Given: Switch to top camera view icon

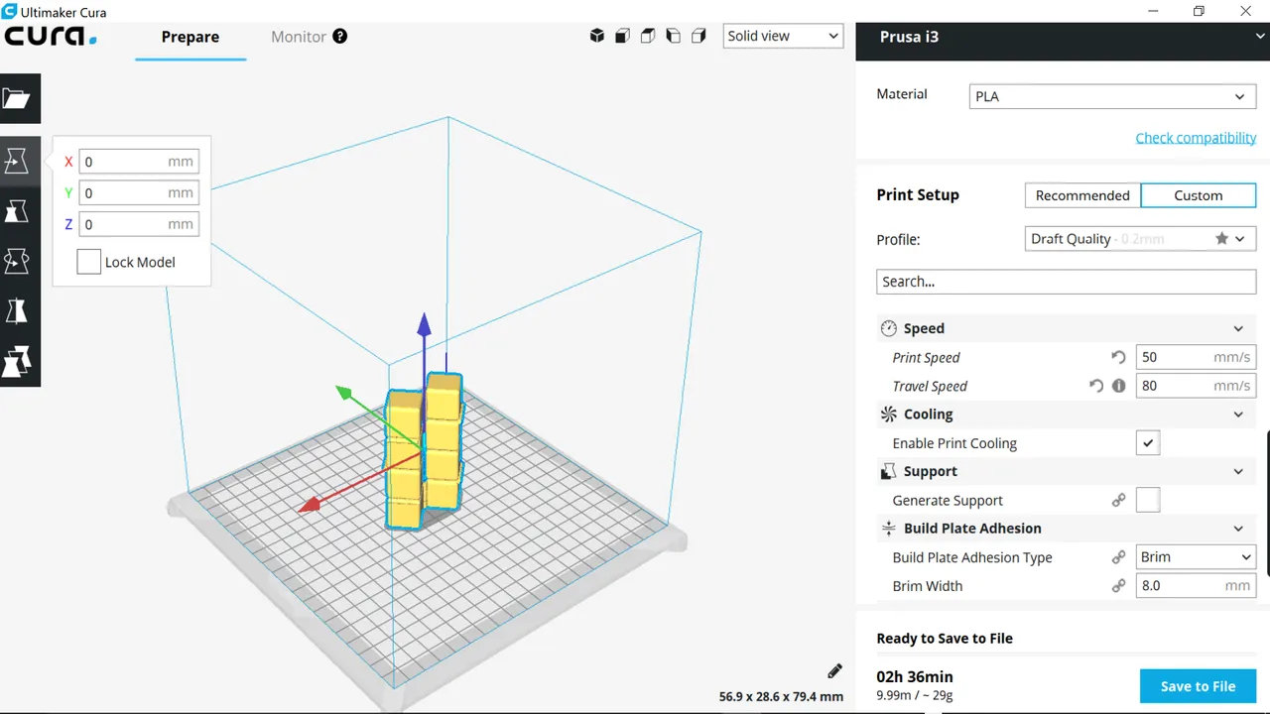Looking at the screenshot, I should pyautogui.click(x=648, y=36).
